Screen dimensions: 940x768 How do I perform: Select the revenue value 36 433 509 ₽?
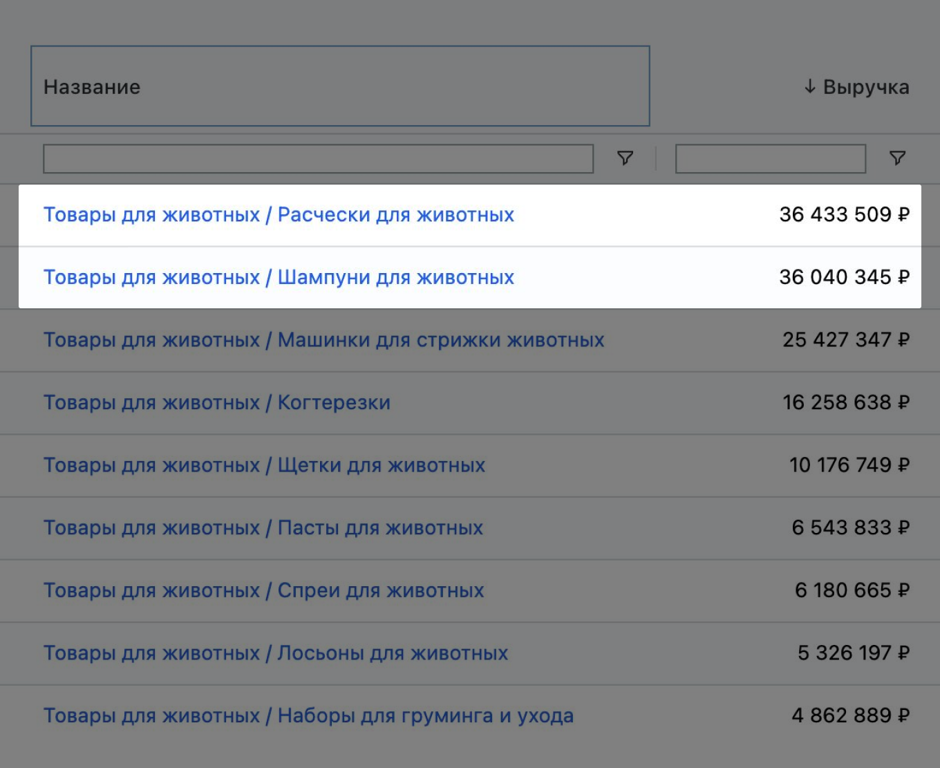pyautogui.click(x=845, y=214)
